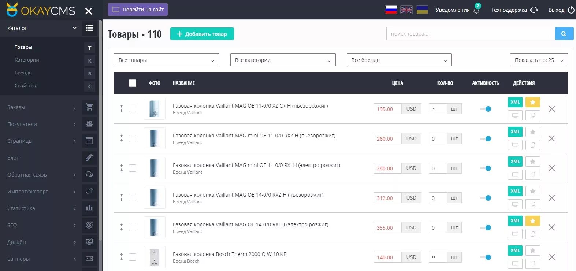
Task: Click XML button for Bosch Therm 2000 product
Action: coord(515,250)
